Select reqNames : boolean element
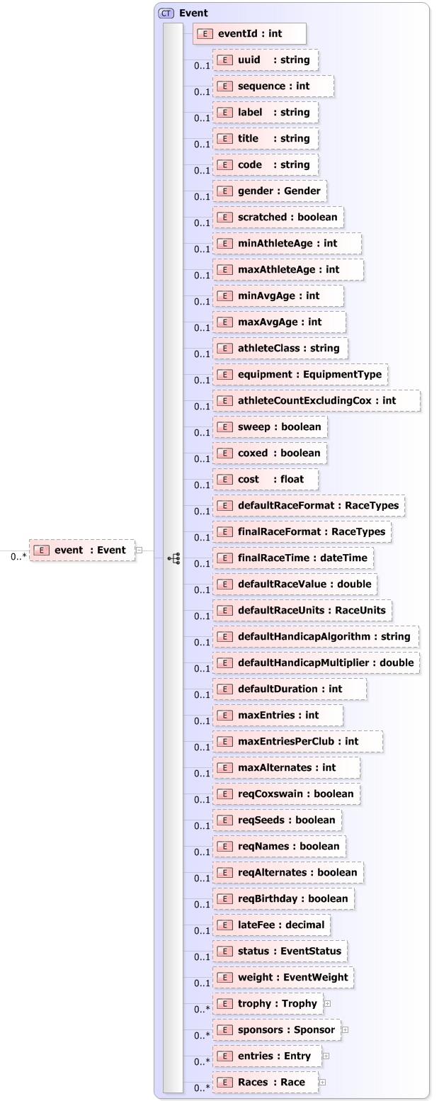This screenshot has height=1101, width=439. point(279,846)
